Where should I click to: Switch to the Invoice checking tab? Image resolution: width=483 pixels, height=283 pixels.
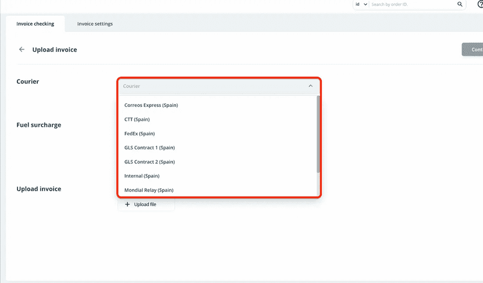35,24
